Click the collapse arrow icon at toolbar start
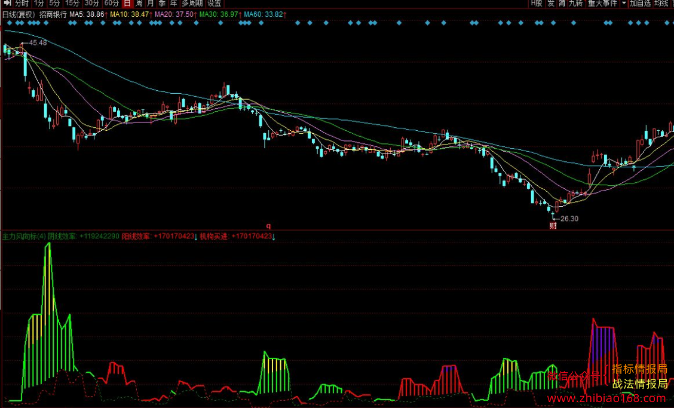 7,4
